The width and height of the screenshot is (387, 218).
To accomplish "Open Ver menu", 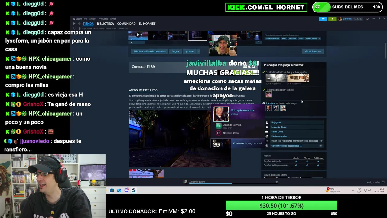I will coord(86,19).
